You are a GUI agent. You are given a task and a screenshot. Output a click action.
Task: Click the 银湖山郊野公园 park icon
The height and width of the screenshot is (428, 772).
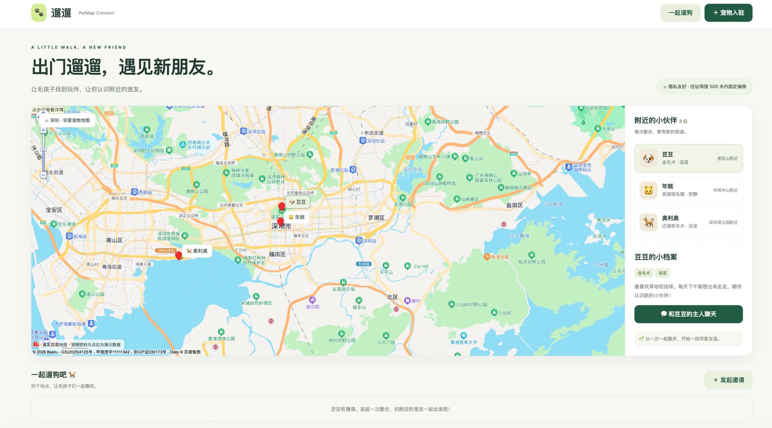(x=310, y=154)
